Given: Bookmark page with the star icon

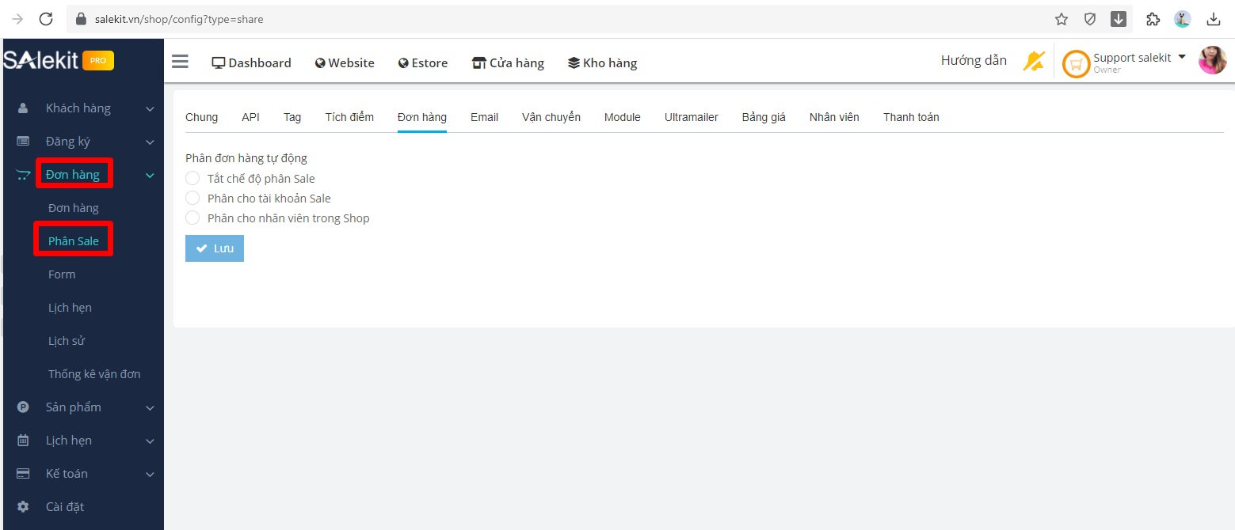Looking at the screenshot, I should pyautogui.click(x=1062, y=19).
